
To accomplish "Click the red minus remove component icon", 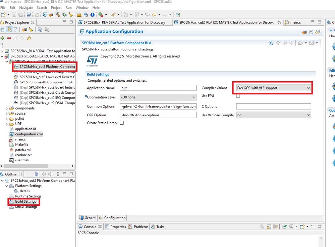I will (x=9, y=38).
